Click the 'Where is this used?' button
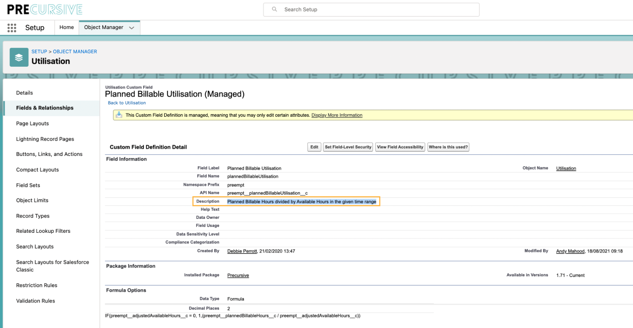Viewport: 633px width, 328px height. coord(448,147)
